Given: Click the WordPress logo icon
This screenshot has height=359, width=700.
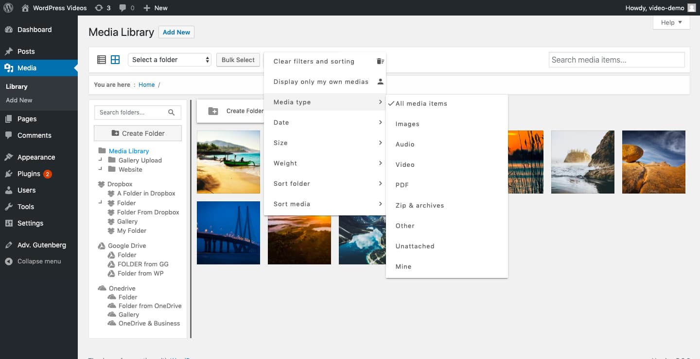Looking at the screenshot, I should (8, 8).
